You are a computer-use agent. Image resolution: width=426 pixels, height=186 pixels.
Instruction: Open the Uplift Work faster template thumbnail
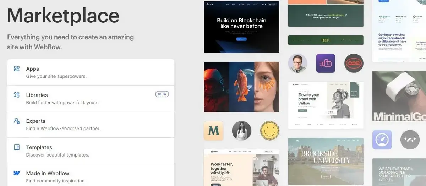point(241,168)
